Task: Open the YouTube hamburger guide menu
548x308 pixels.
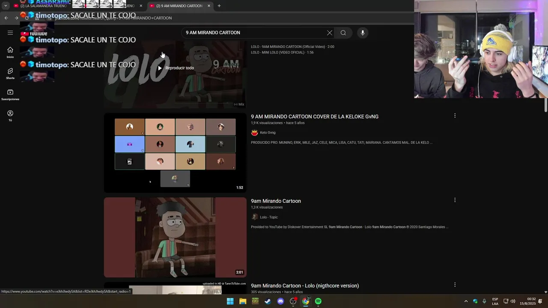Action: tap(10, 33)
